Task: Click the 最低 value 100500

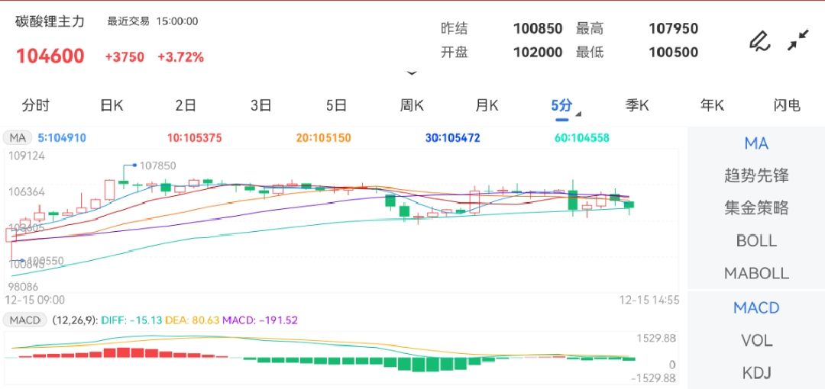Action: [x=674, y=52]
